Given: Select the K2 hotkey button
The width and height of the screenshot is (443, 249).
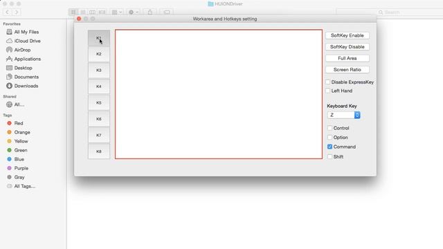Looking at the screenshot, I should (98, 54).
